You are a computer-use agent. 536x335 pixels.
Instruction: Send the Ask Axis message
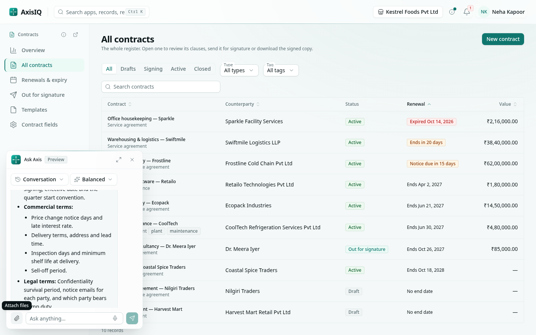tap(132, 318)
